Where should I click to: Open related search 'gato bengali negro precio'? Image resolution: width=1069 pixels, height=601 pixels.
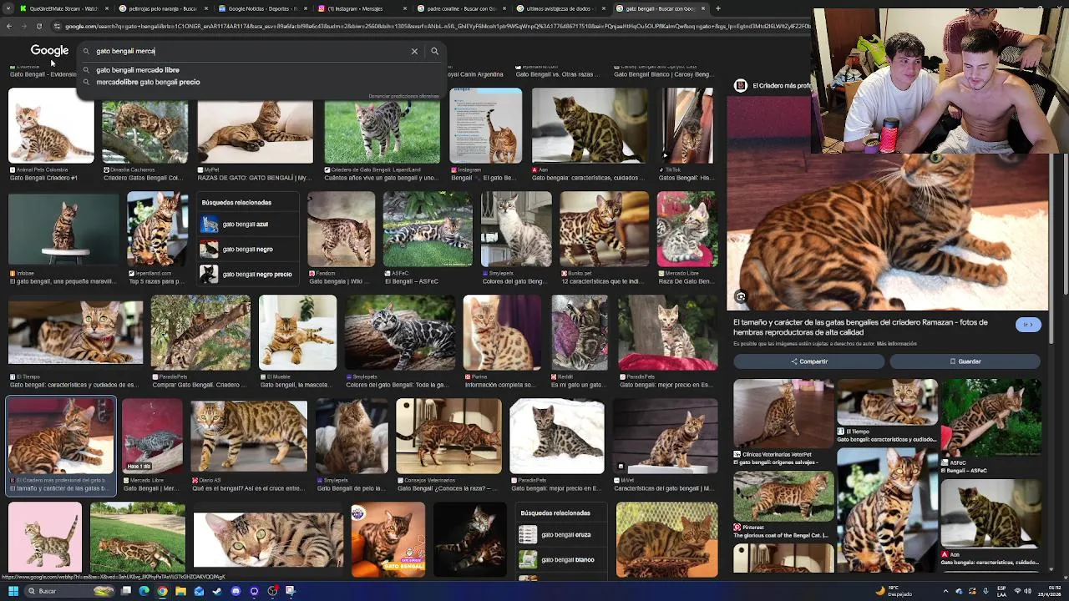pyautogui.click(x=247, y=274)
